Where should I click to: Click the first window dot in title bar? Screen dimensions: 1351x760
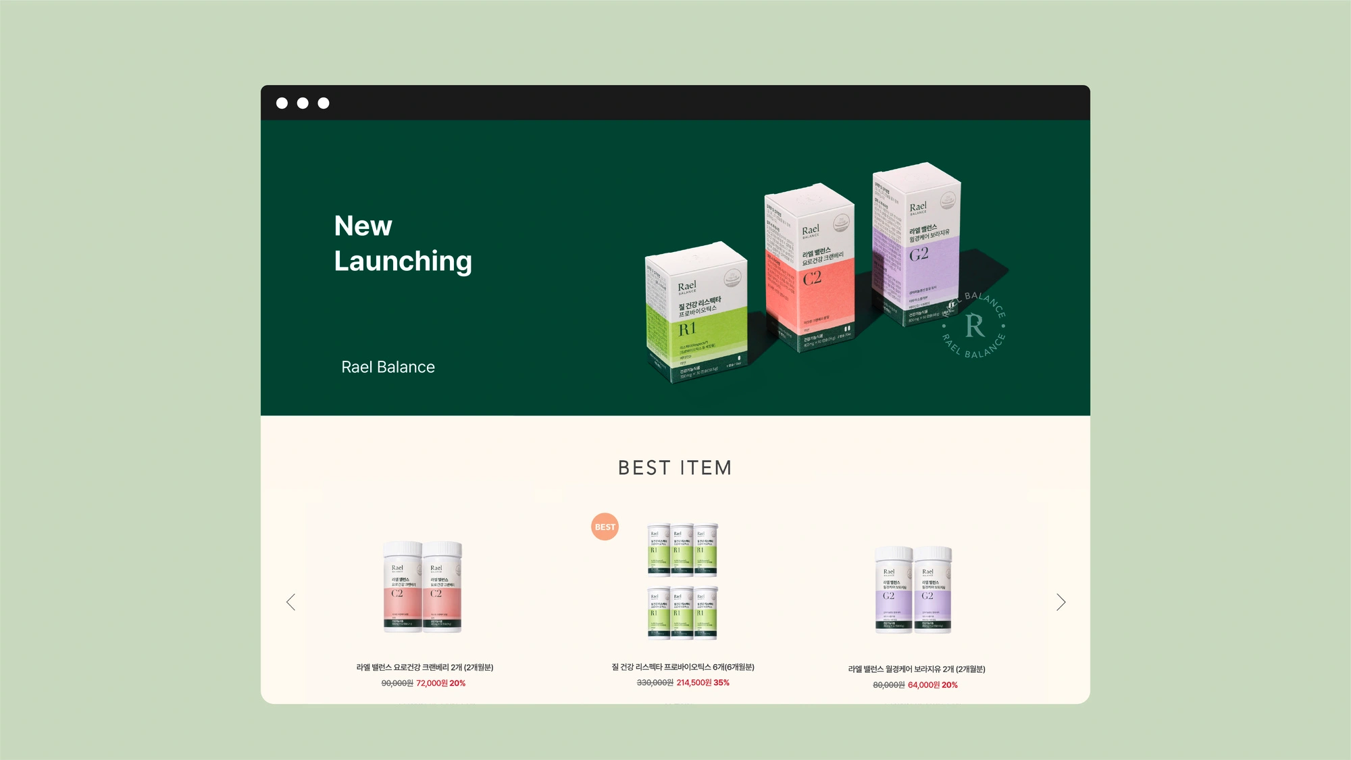click(282, 103)
